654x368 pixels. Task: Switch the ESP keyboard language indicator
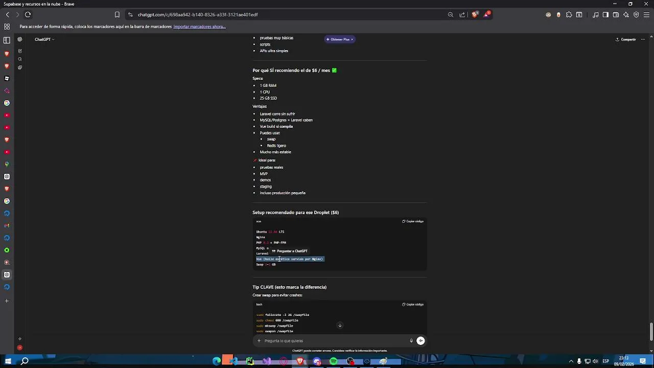coord(606,361)
